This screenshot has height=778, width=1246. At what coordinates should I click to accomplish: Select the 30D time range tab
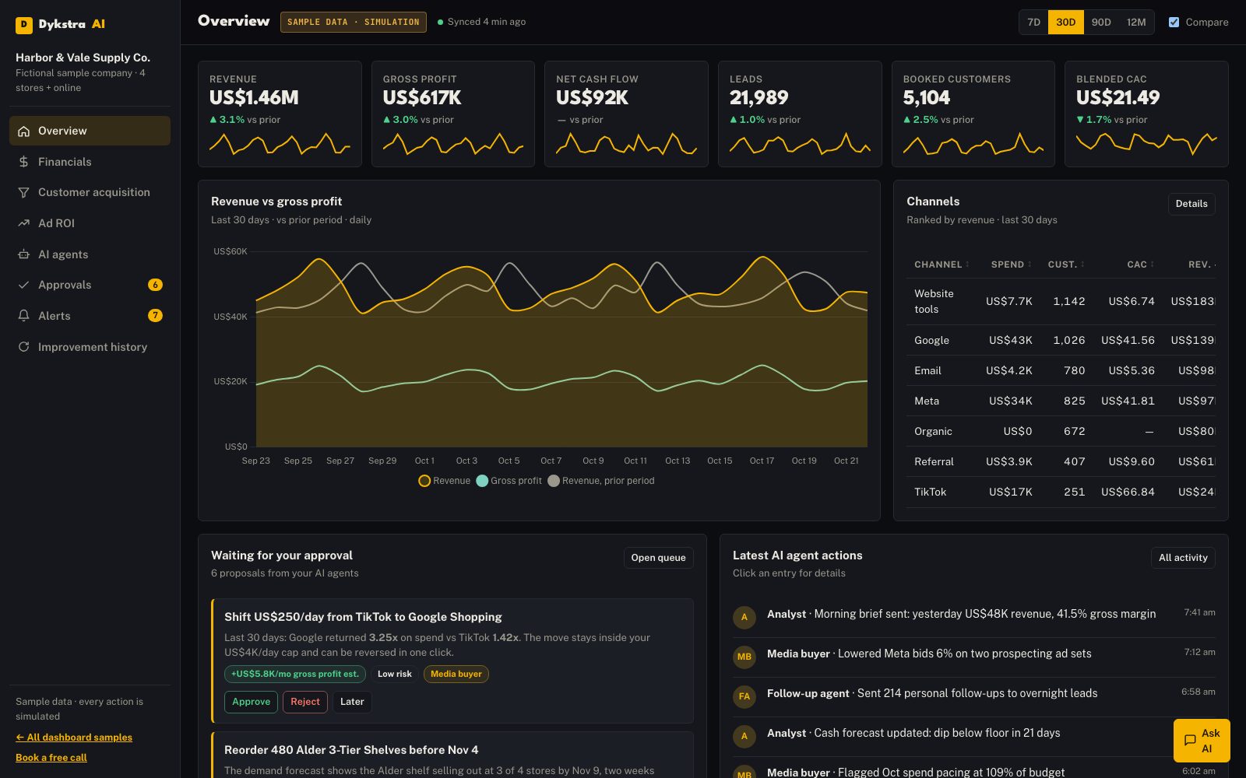tap(1065, 22)
